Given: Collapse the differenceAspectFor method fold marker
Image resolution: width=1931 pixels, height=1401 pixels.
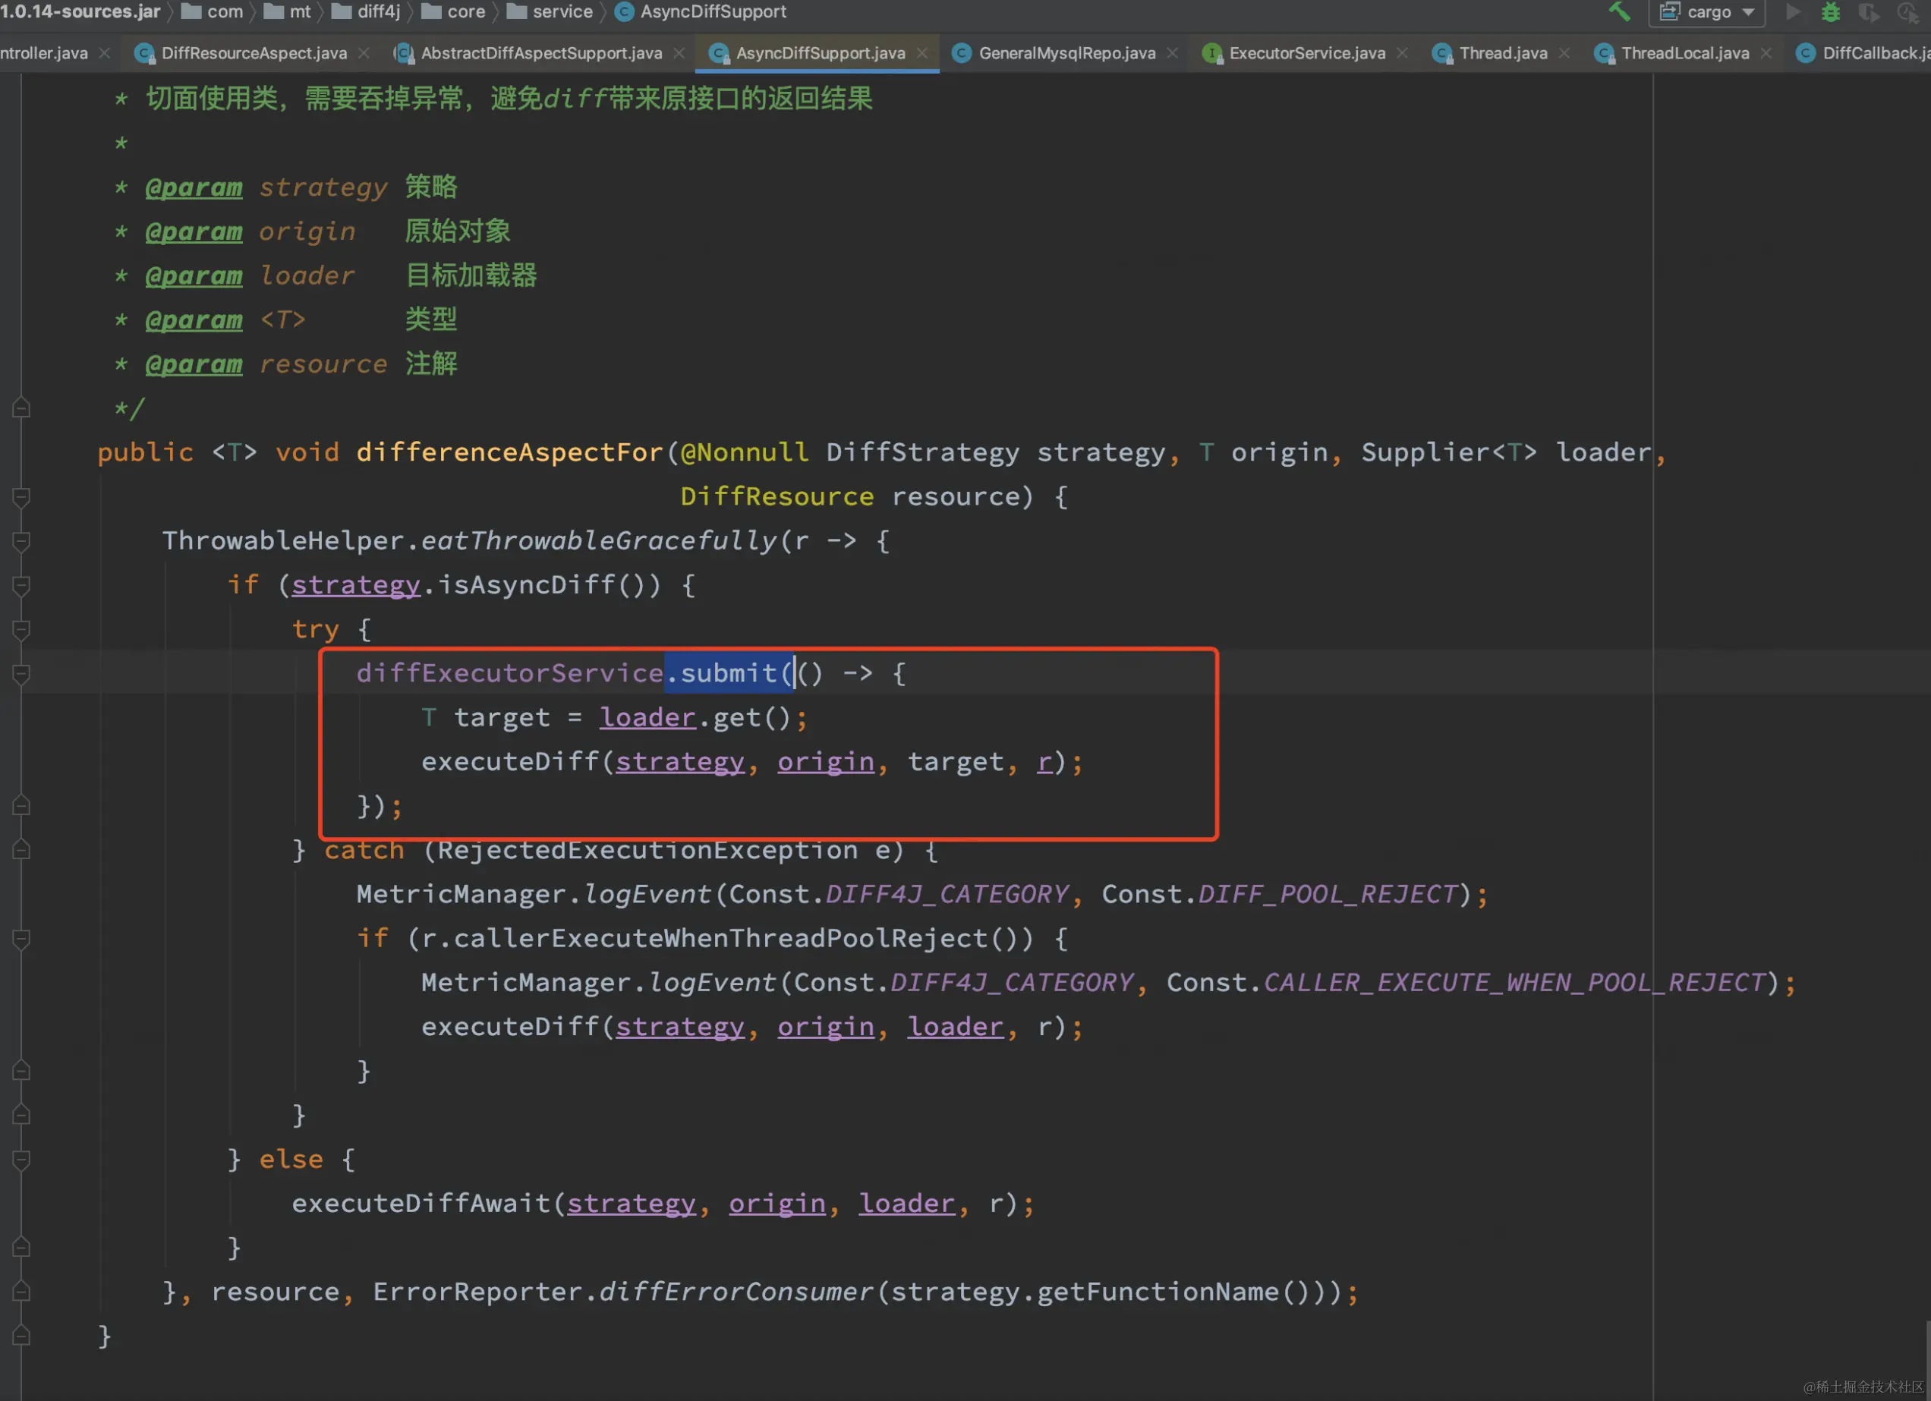Looking at the screenshot, I should point(21,497).
